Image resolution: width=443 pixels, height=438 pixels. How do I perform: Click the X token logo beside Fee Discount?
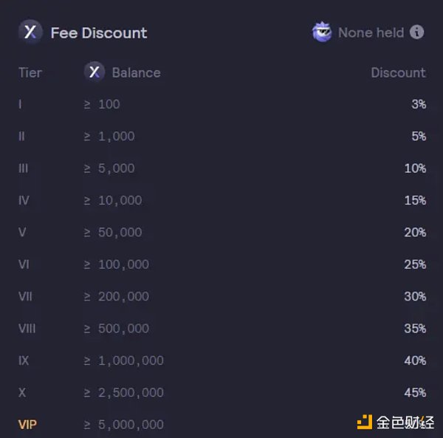[30, 32]
